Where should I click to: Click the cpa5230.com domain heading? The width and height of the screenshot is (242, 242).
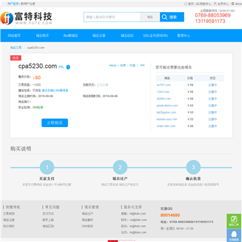[x=38, y=66]
